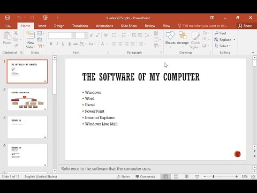Toggle Strikethrough formatting
Screen dimensions: 257x193
pyautogui.click(x=75, y=44)
